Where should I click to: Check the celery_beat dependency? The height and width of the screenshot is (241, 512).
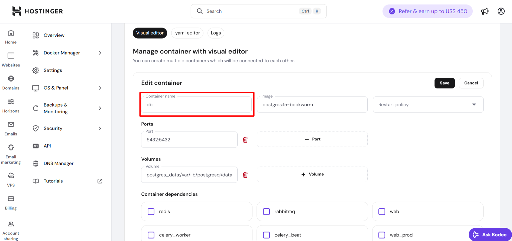(x=266, y=235)
